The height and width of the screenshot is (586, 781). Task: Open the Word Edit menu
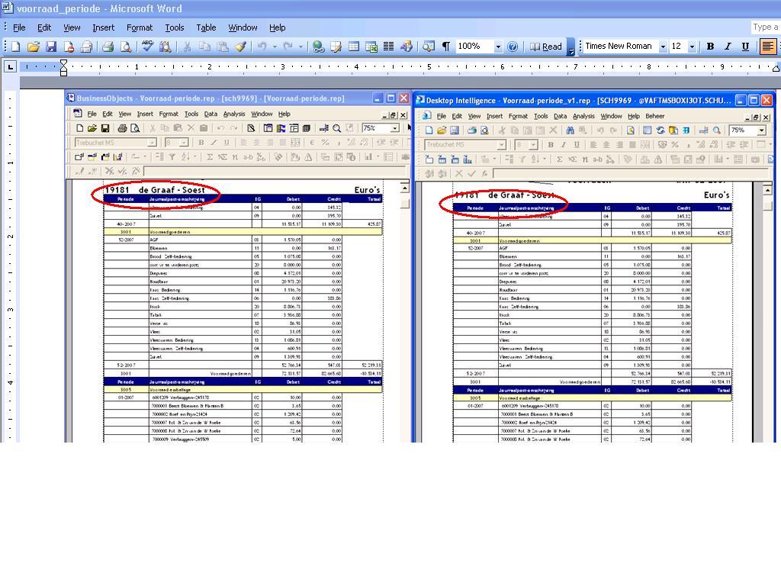coord(44,27)
